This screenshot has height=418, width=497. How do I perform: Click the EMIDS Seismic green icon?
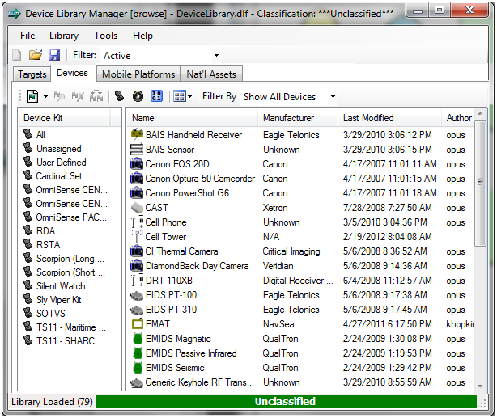[x=138, y=368]
